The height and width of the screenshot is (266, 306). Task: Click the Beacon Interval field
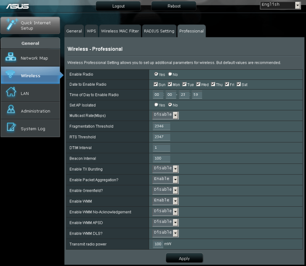(161, 158)
